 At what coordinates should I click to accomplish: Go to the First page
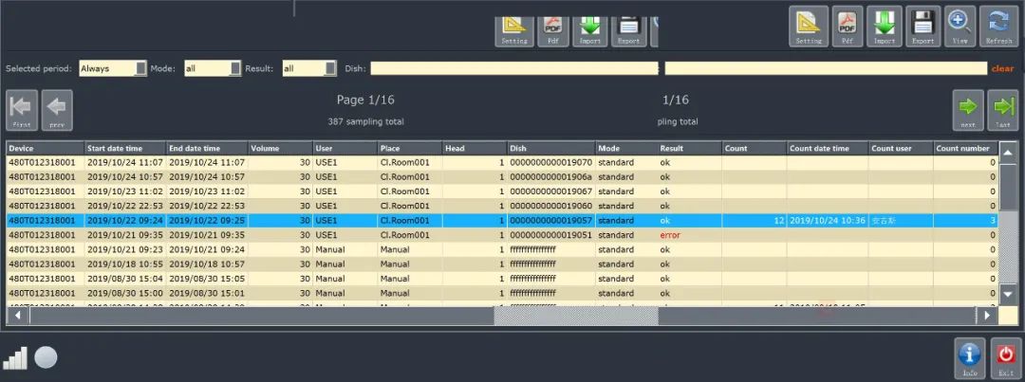[22, 109]
